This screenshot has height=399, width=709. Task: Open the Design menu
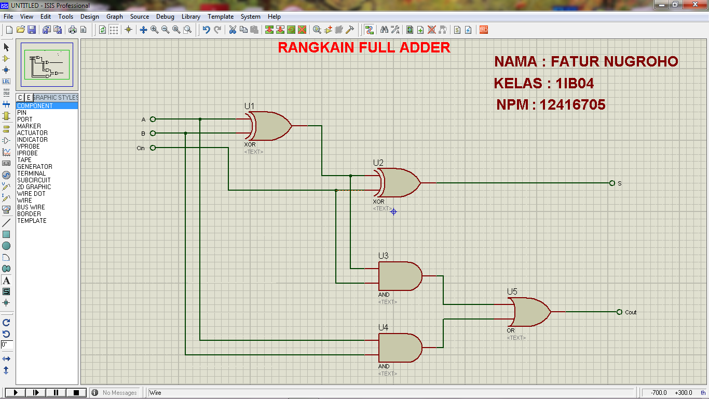[x=89, y=17]
